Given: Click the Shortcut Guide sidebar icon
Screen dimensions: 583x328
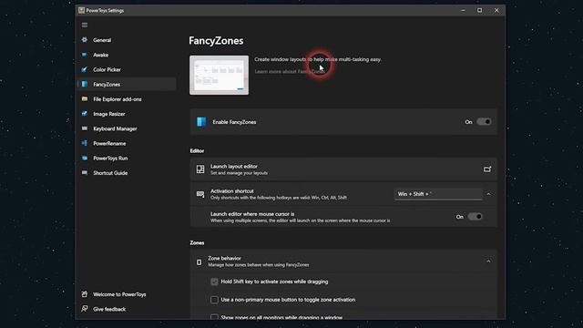Looking at the screenshot, I should coord(85,173).
